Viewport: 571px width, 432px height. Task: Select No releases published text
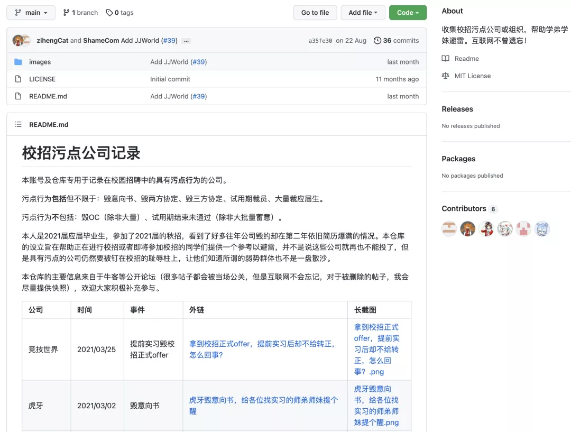click(471, 126)
